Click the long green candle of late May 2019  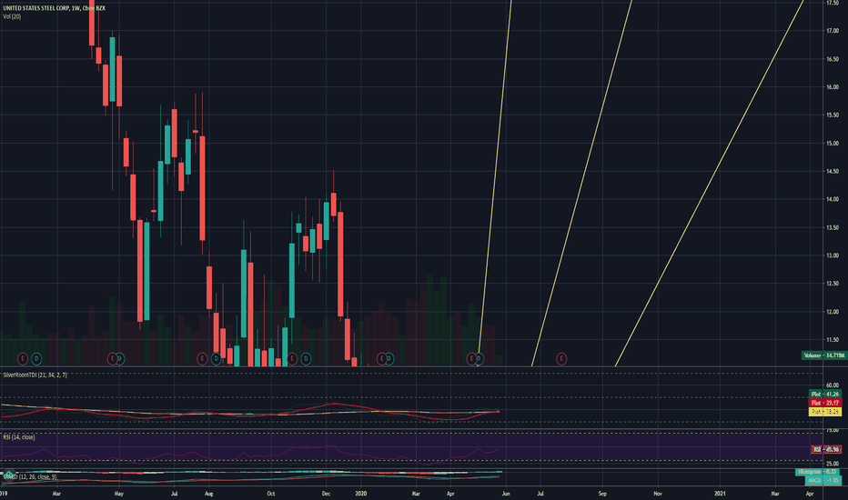pos(146,271)
